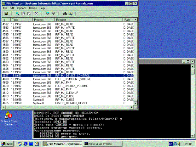Open the Ontrack Crisis Center desktop icon
196x147 pixels.
point(8,119)
